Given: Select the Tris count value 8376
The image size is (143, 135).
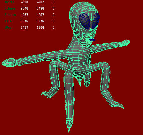Looking at the screenshot, I should pyautogui.click(x=40, y=21).
